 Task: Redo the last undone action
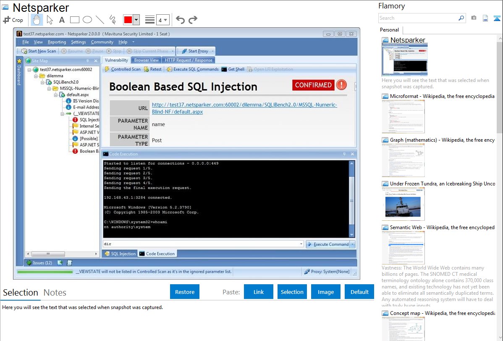pos(193,20)
